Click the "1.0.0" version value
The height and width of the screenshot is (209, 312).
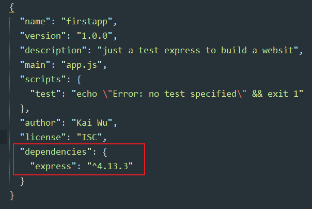tap(95, 36)
